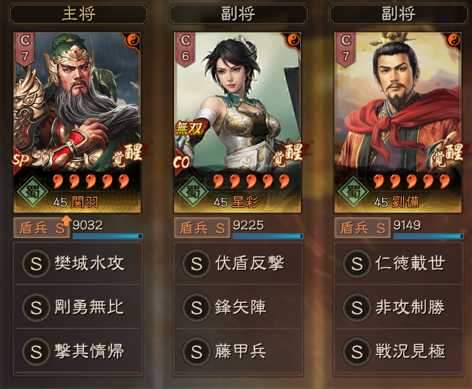
Task: Open the 撃其惰帰 skill entry
Action: pyautogui.click(x=78, y=351)
